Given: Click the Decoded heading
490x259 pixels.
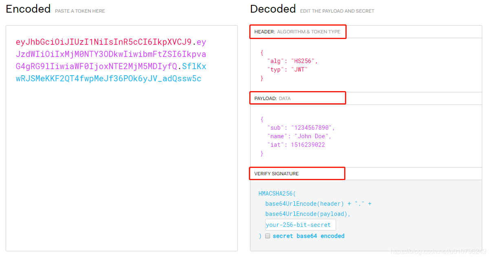Looking at the screenshot, I should (273, 9).
